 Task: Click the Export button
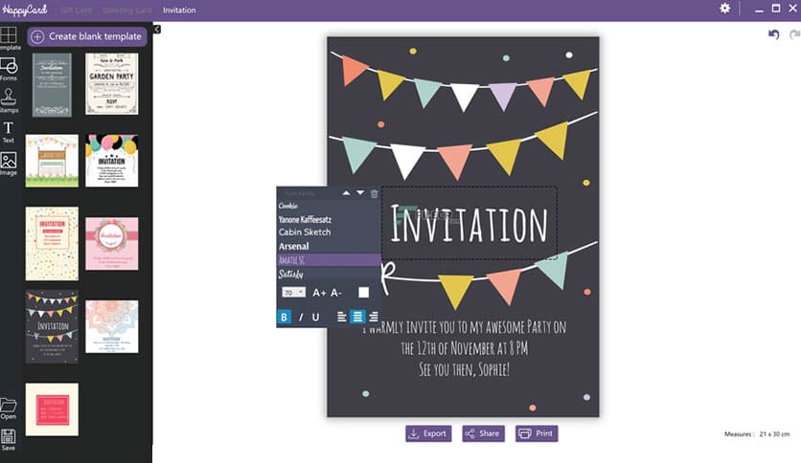(428, 433)
